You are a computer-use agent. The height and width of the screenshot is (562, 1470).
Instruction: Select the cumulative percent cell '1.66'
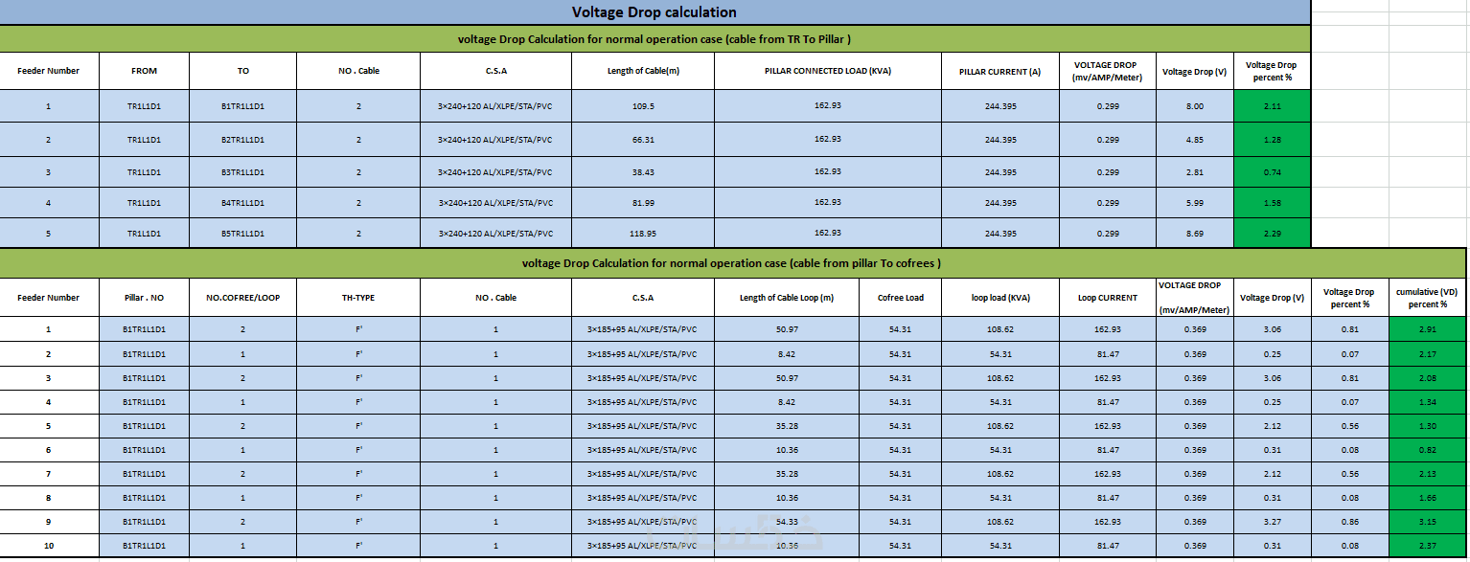1428,498
